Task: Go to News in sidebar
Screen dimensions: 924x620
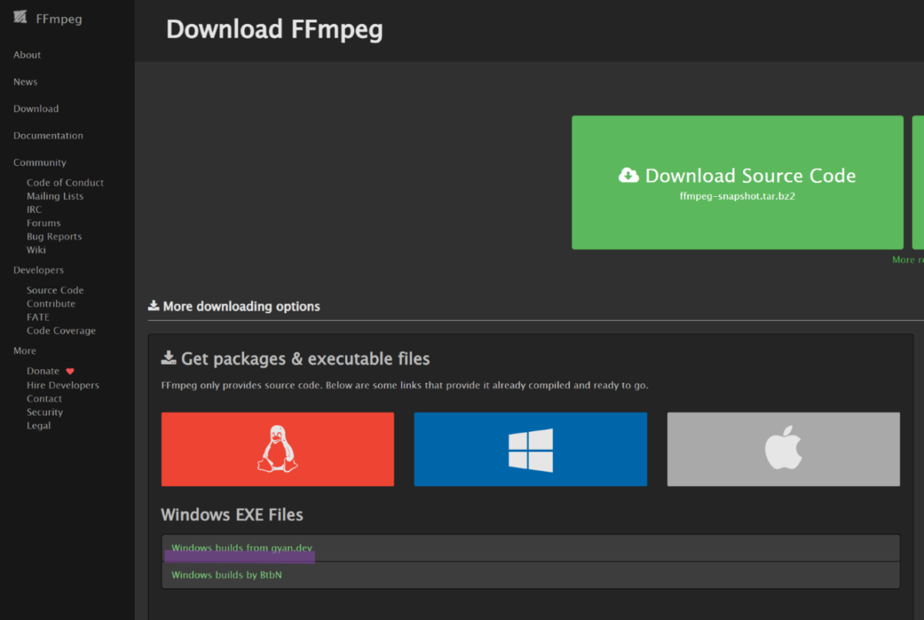Action: tap(25, 82)
